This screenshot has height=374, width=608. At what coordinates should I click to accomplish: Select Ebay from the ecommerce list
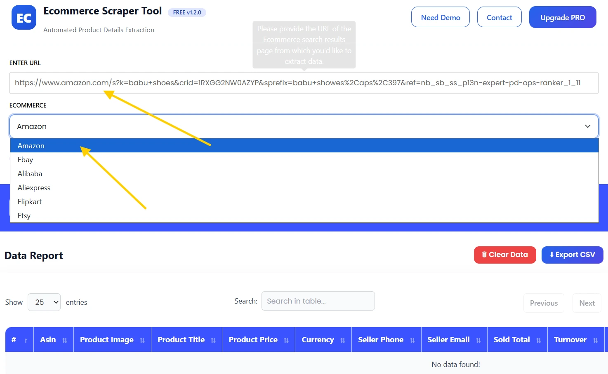click(x=304, y=159)
